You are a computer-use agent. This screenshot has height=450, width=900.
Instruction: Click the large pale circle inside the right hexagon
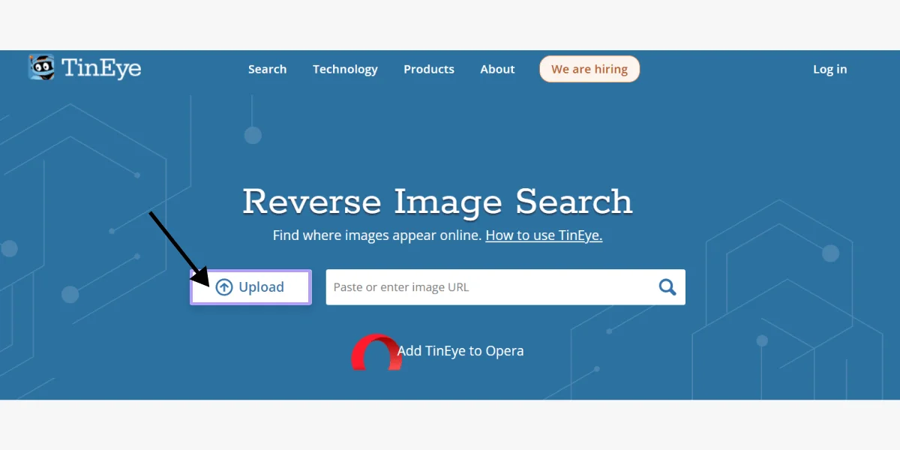coord(830,253)
